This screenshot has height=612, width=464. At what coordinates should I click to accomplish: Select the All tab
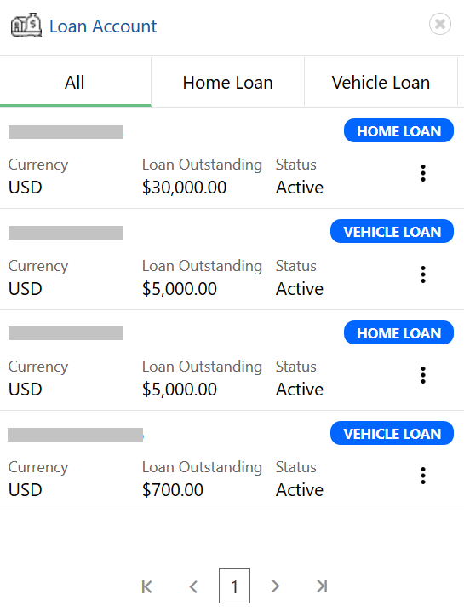(x=75, y=82)
